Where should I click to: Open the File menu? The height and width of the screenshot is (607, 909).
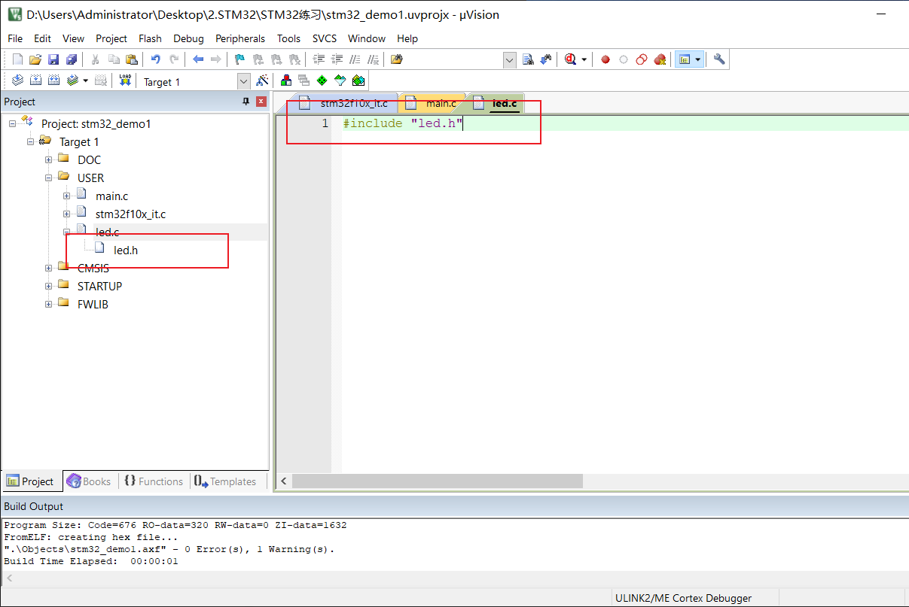click(x=15, y=38)
